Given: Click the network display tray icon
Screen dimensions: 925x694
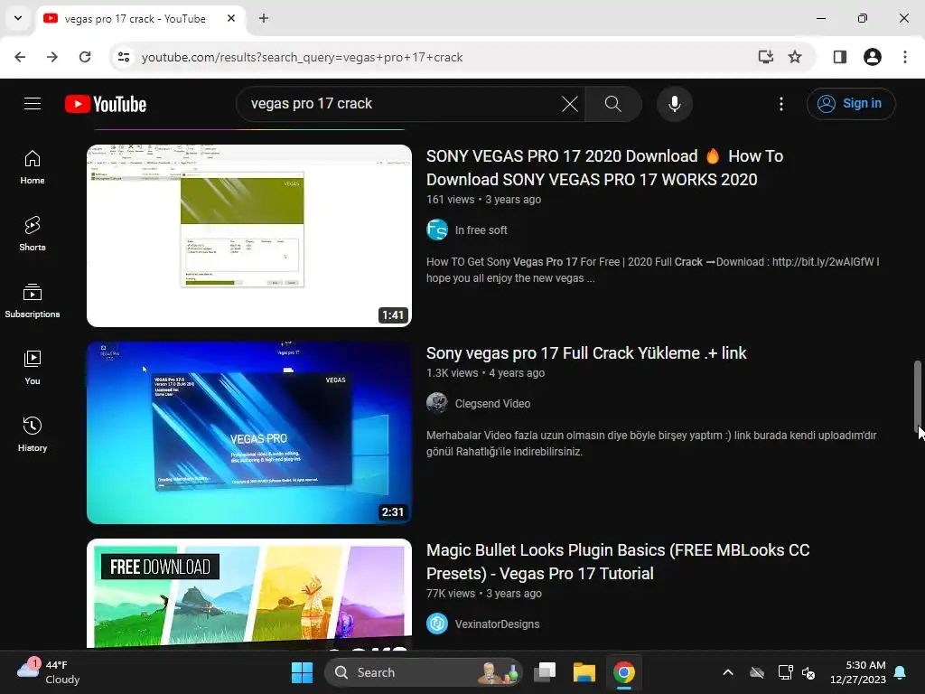Looking at the screenshot, I should pyautogui.click(x=785, y=672).
